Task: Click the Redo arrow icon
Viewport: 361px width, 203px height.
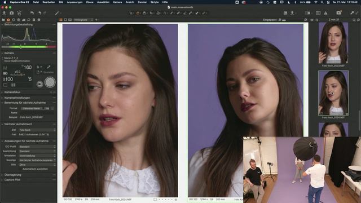Action: pos(45,13)
